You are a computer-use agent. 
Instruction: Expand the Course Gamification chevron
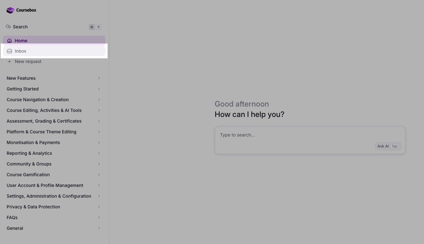click(x=99, y=175)
